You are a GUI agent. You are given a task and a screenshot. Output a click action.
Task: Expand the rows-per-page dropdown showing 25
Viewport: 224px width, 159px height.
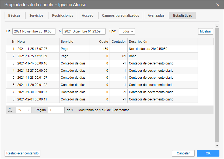(x=24, y=110)
